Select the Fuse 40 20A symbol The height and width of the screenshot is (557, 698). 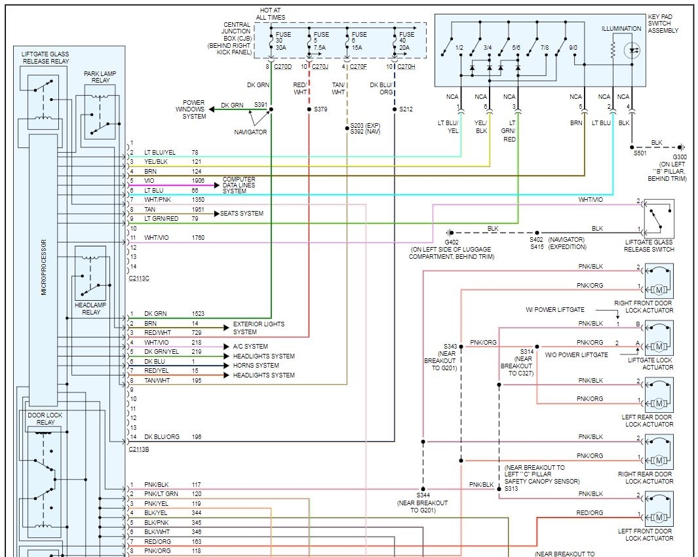click(x=395, y=41)
